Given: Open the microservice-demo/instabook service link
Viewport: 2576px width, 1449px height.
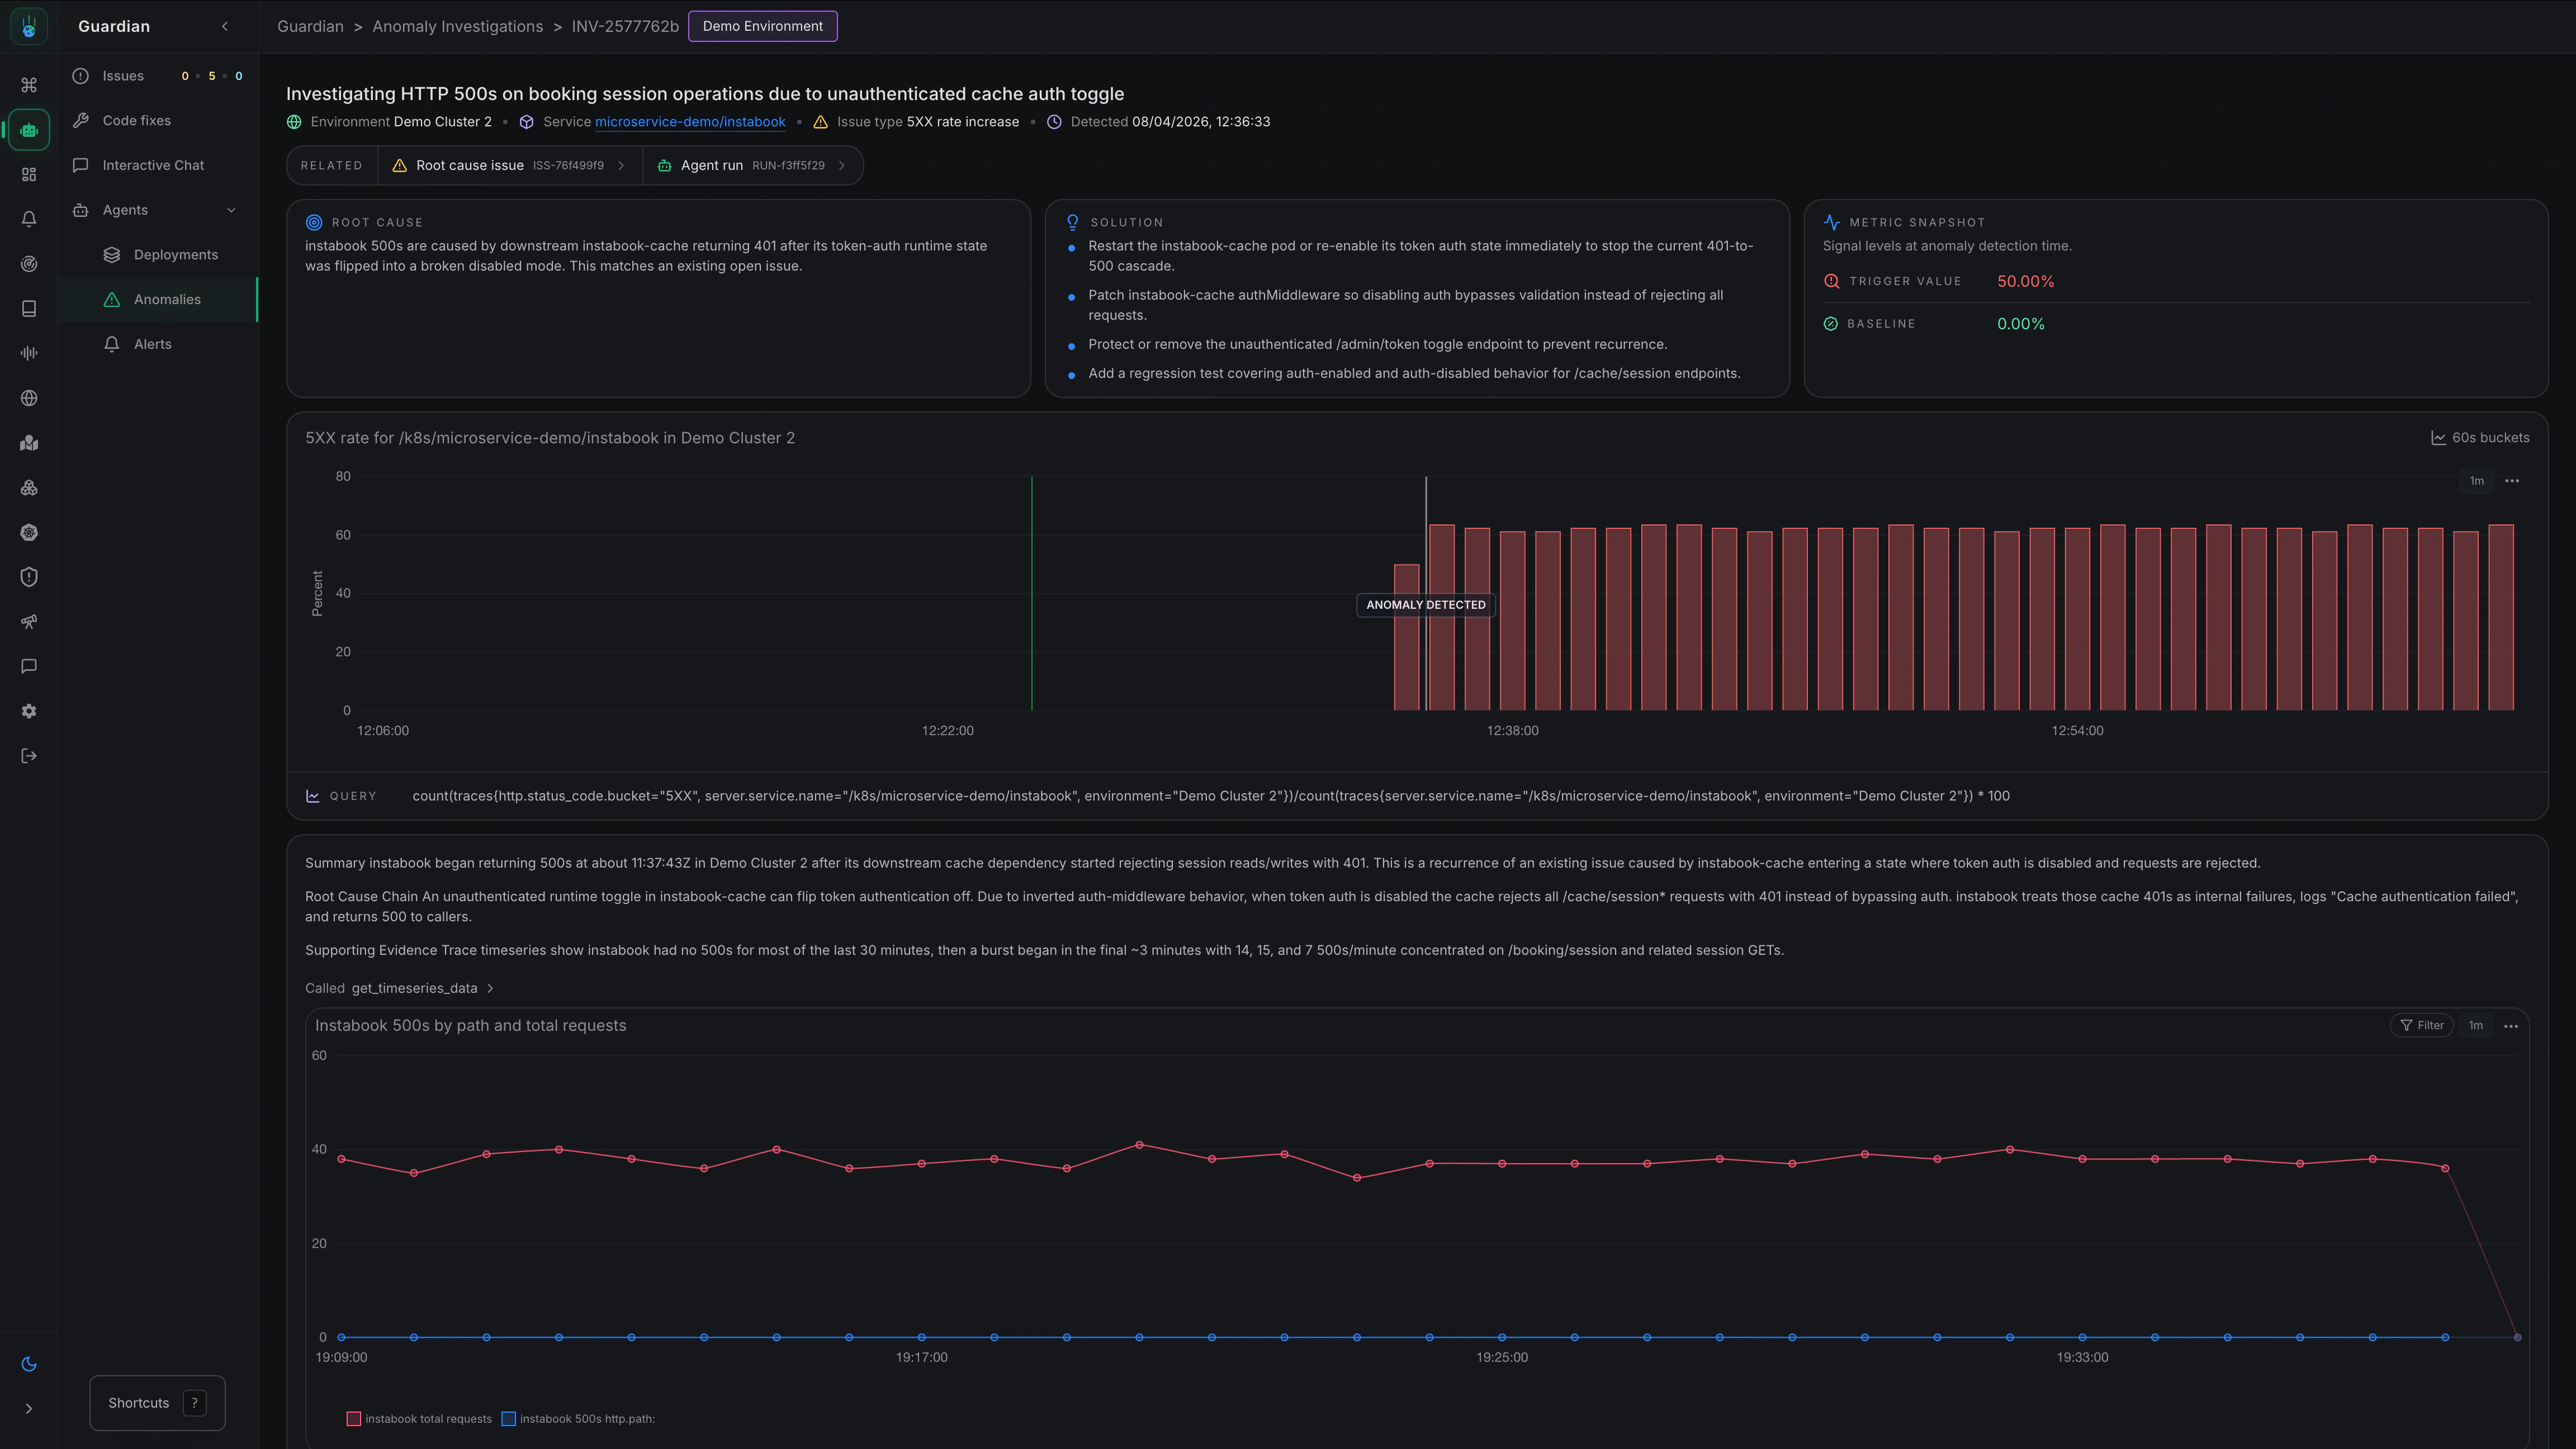Looking at the screenshot, I should (690, 122).
